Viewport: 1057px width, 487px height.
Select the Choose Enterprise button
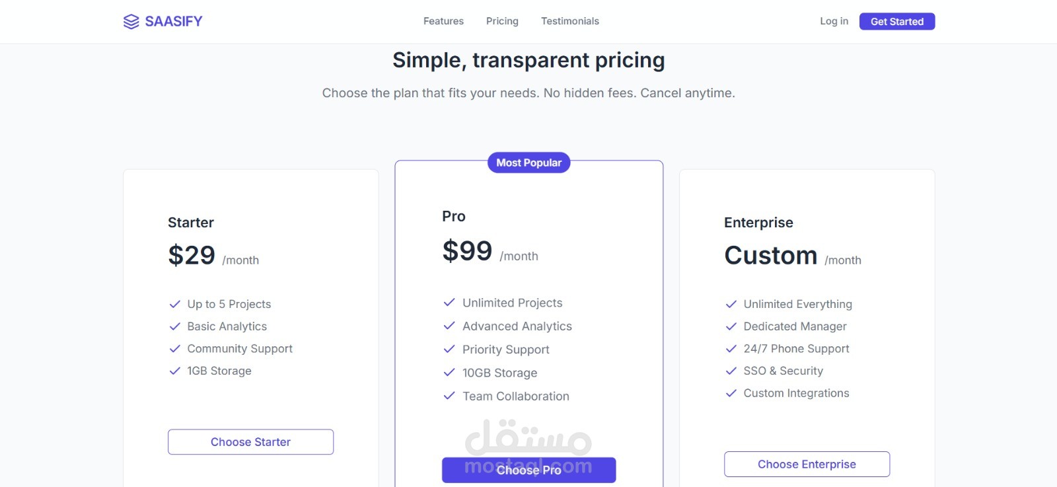[x=807, y=464]
